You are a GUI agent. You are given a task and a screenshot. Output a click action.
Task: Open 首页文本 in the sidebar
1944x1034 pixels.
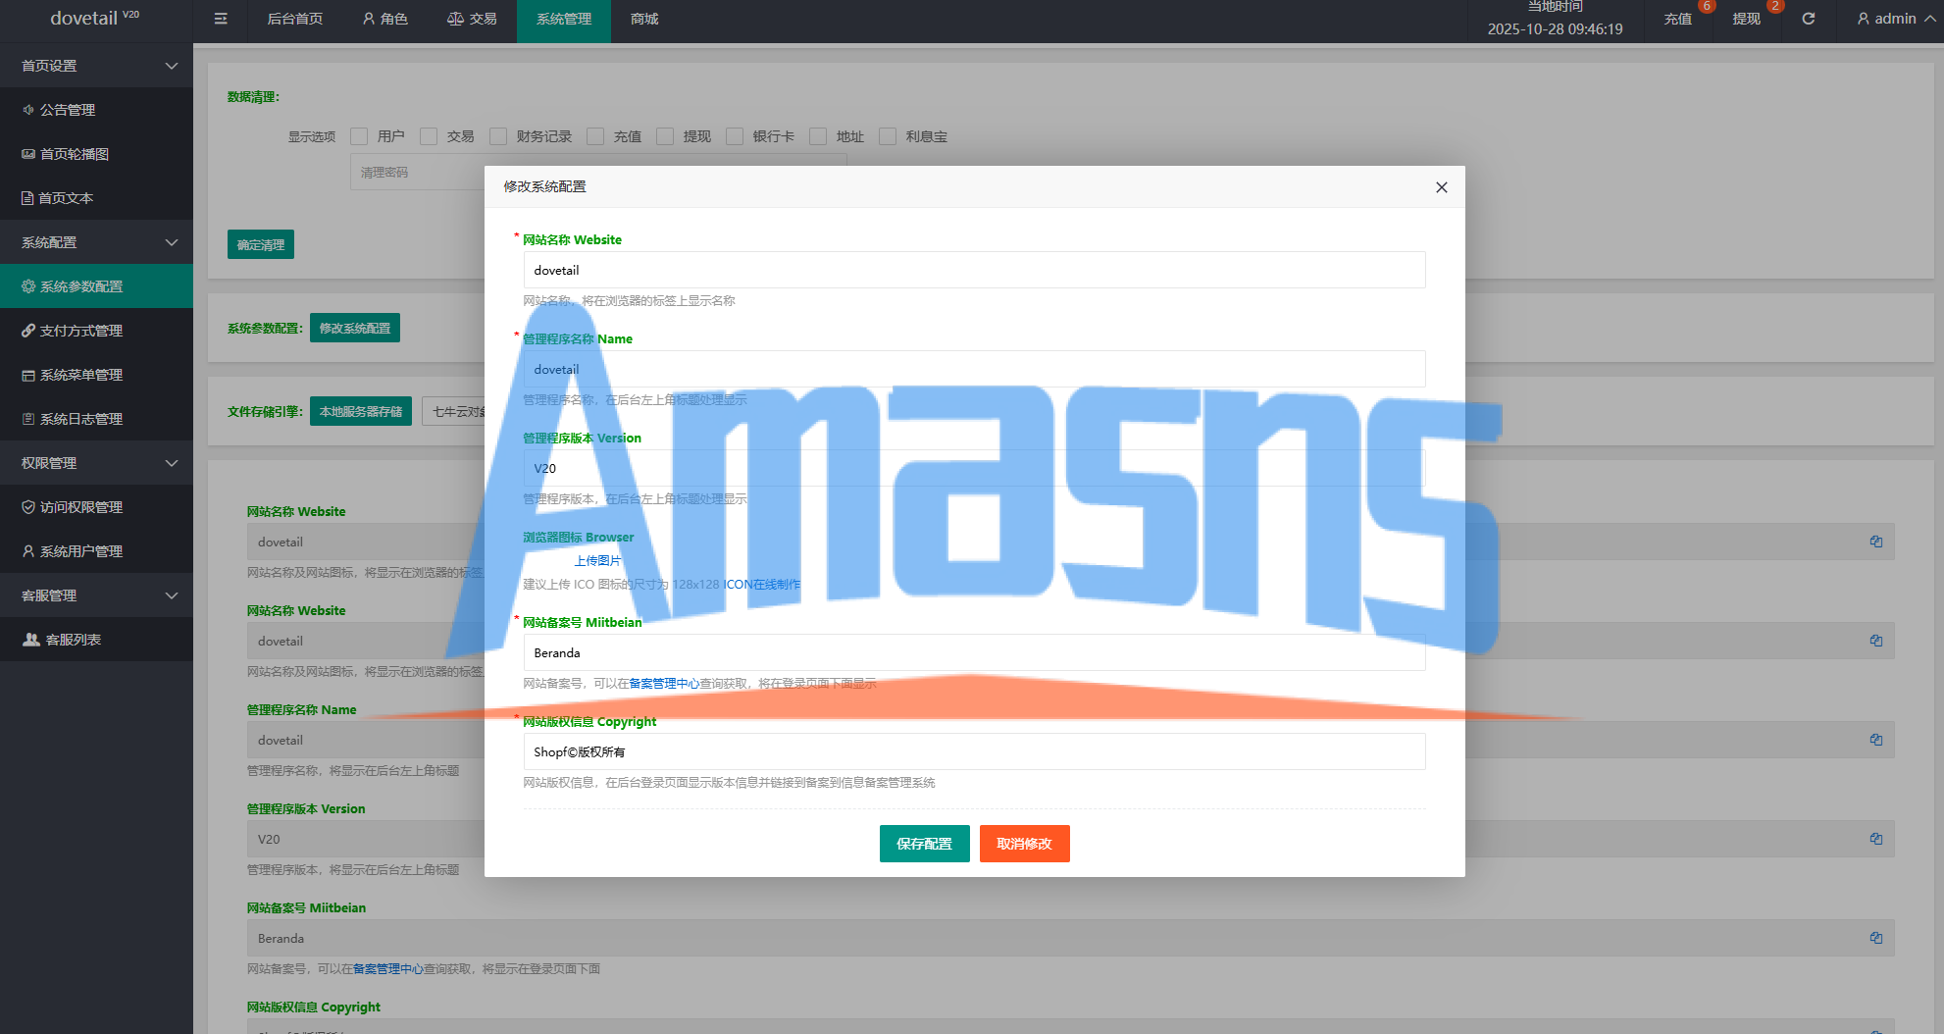pyautogui.click(x=96, y=198)
